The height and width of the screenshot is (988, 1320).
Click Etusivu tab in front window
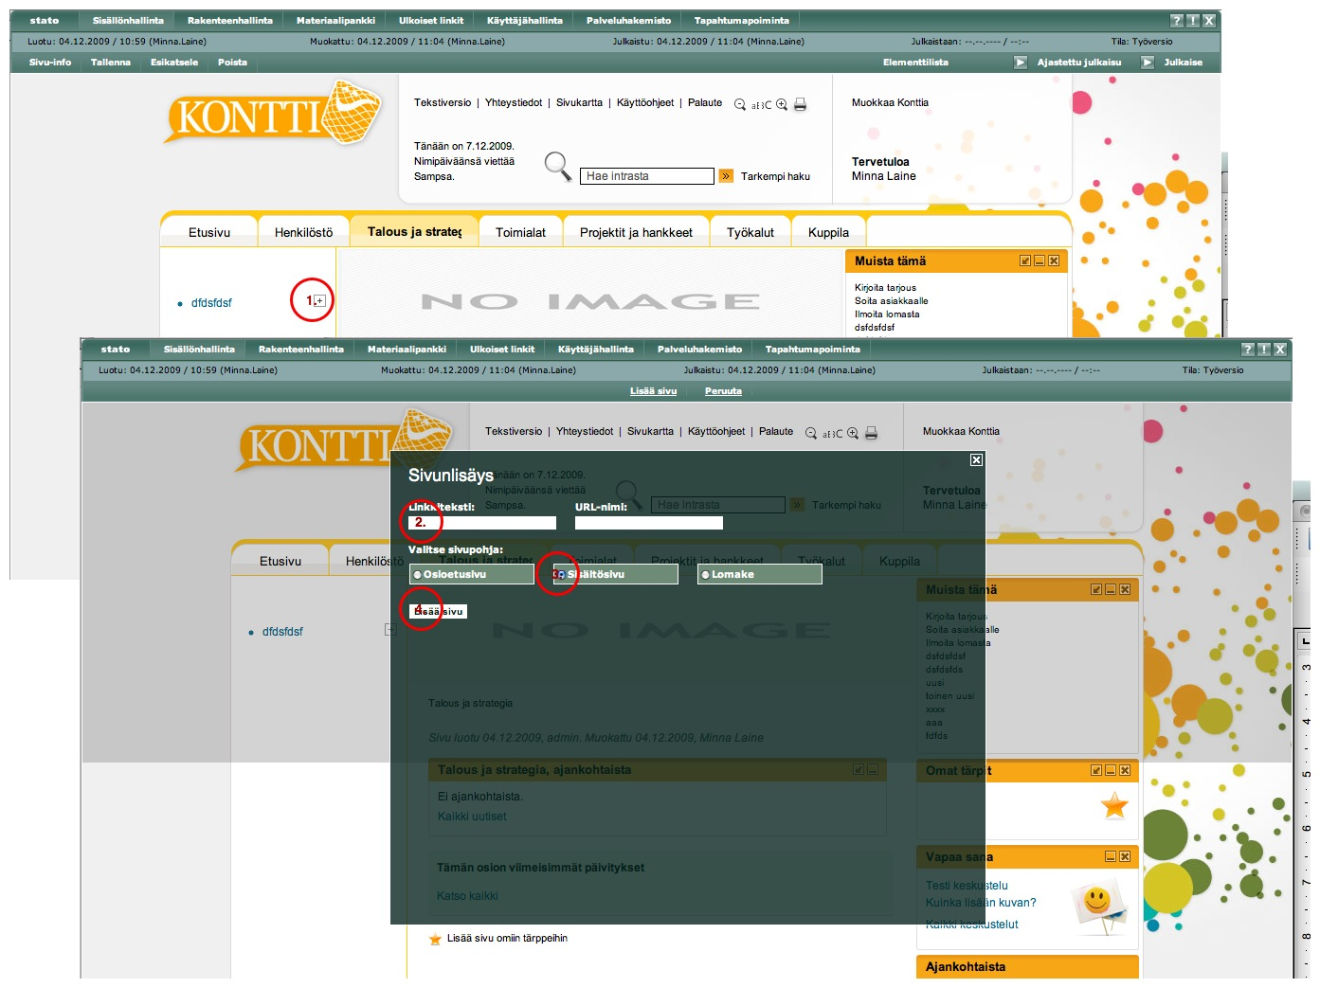coord(280,561)
